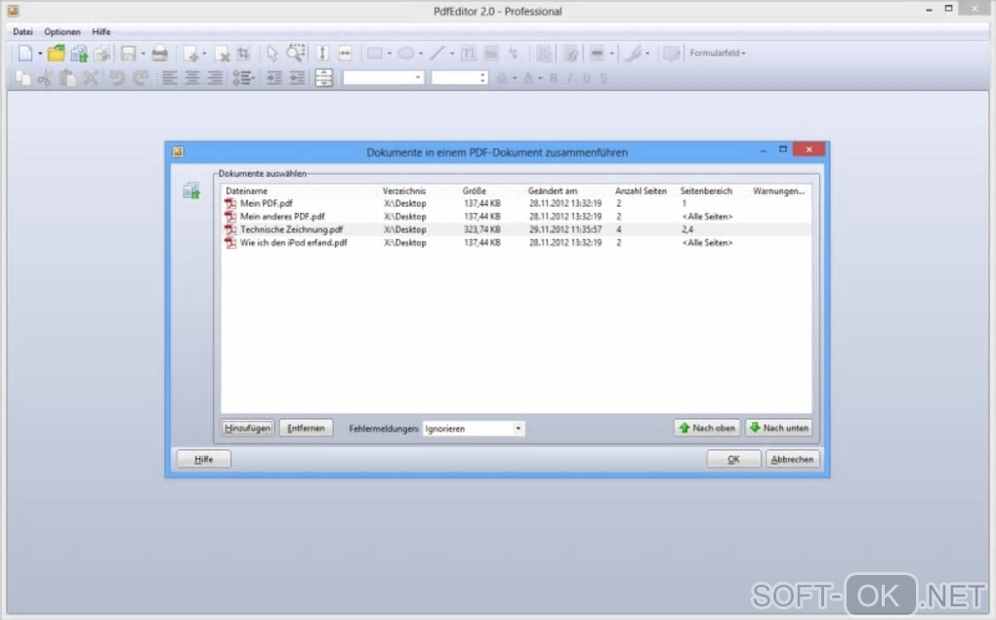Click the Entfernen button
The image size is (996, 620).
[x=306, y=429]
